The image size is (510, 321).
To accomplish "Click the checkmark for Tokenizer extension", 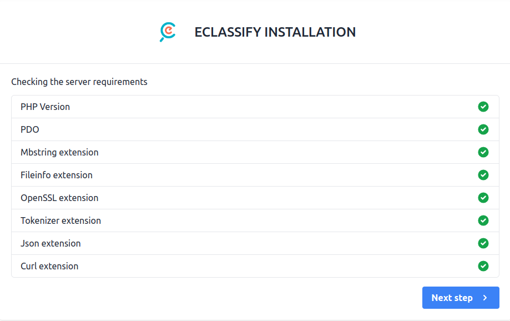I will pyautogui.click(x=483, y=220).
